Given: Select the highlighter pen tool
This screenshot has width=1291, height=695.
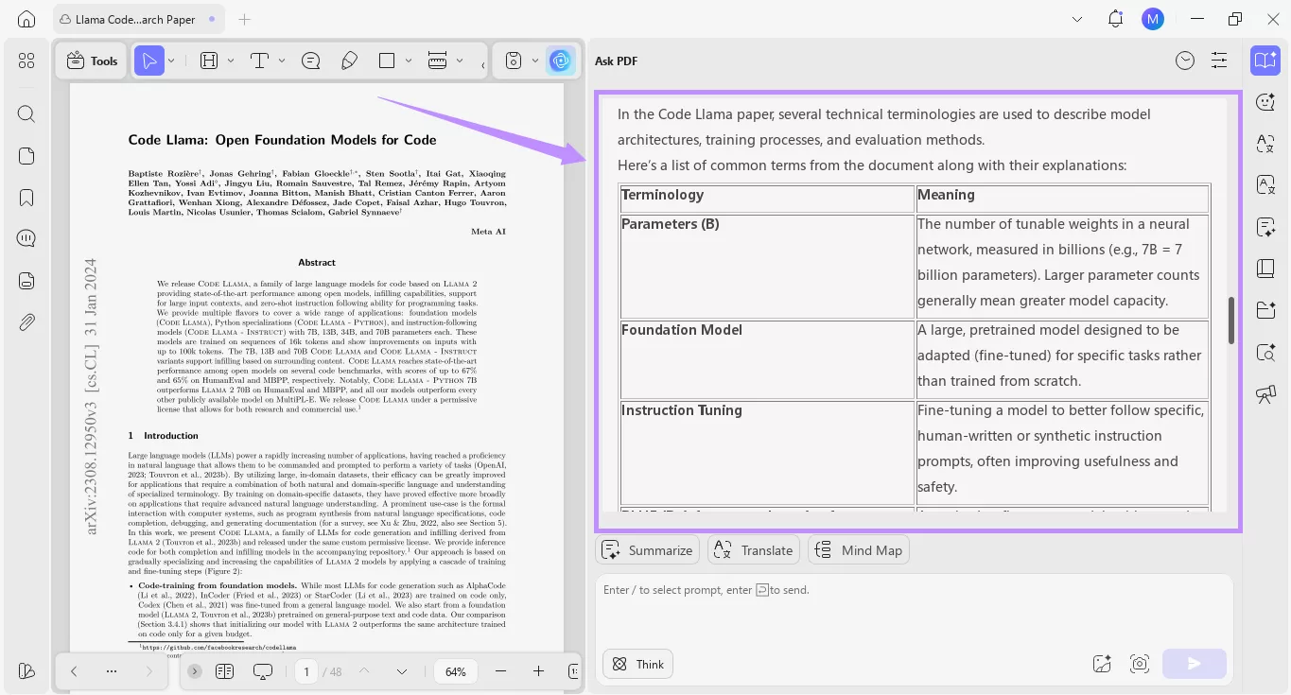Looking at the screenshot, I should click(x=349, y=61).
